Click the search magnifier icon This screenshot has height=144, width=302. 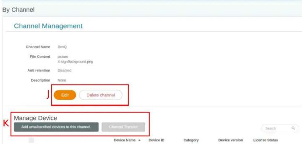pyautogui.click(x=293, y=128)
